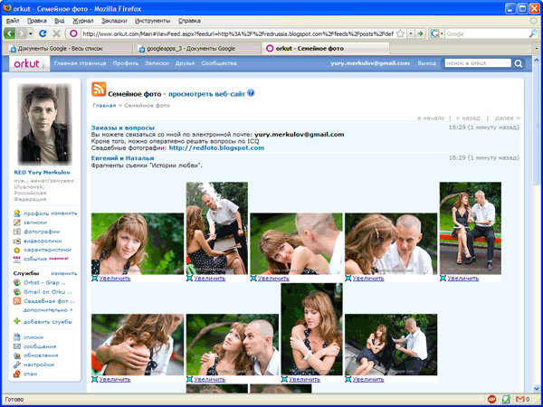Open the Заказы и вопросы post title
543x407 pixels.
pyautogui.click(x=122, y=128)
